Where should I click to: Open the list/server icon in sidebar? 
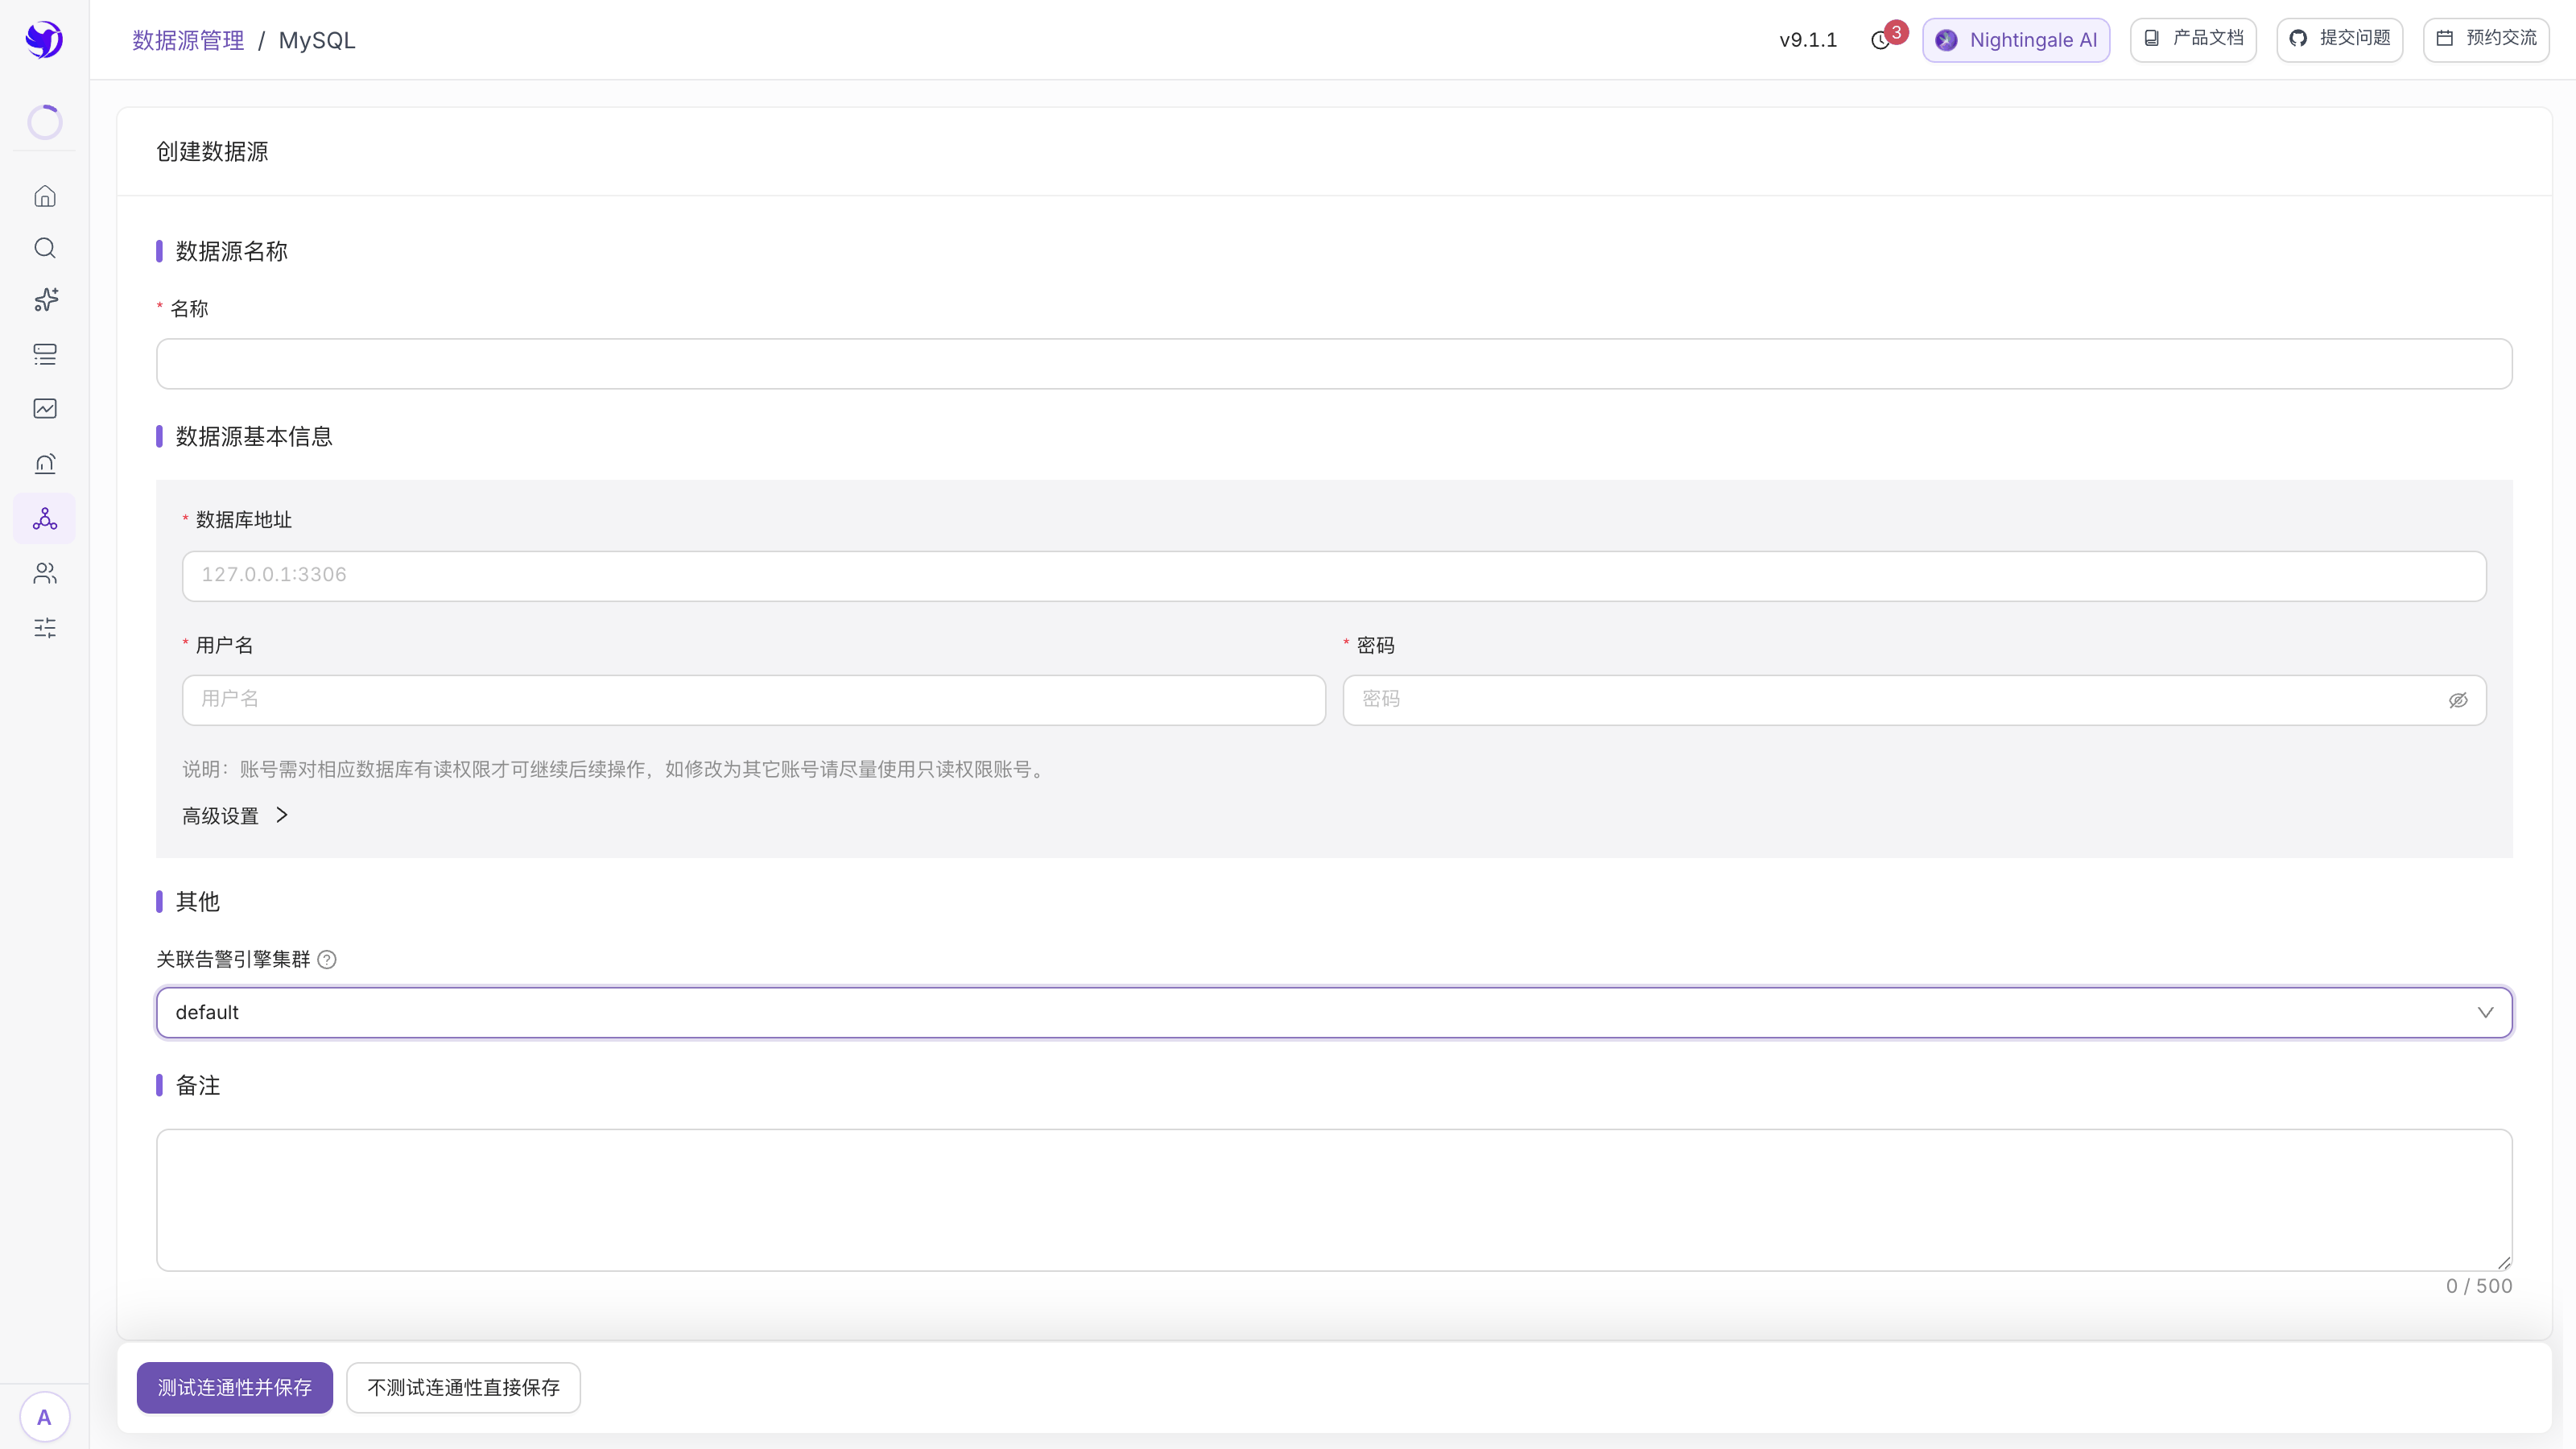click(45, 354)
